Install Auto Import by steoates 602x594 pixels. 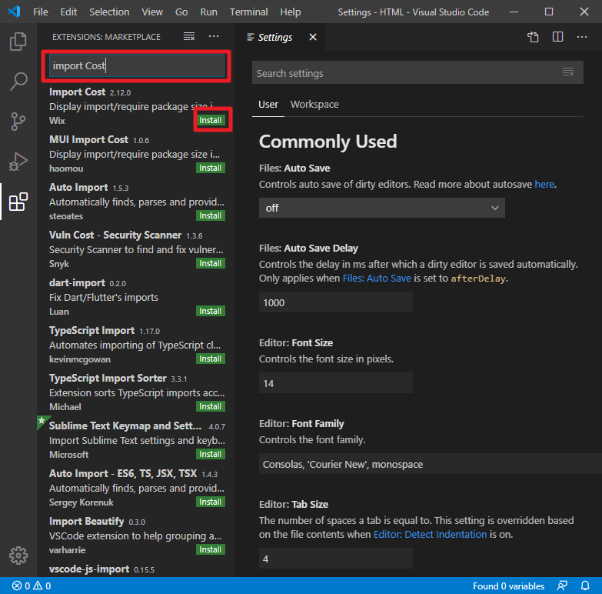pyautogui.click(x=211, y=215)
